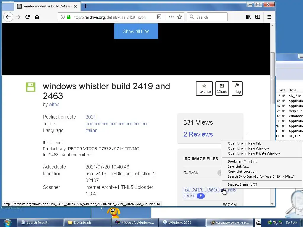Open the Italian language link
This screenshot has width=303, height=227.
point(91,130)
